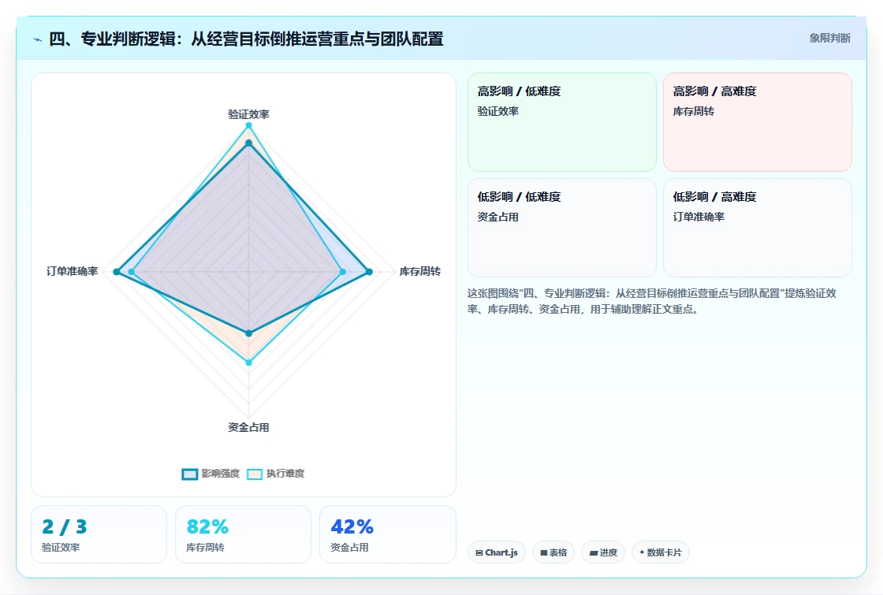Click the 库存周转 caption under 82%

pos(205,547)
